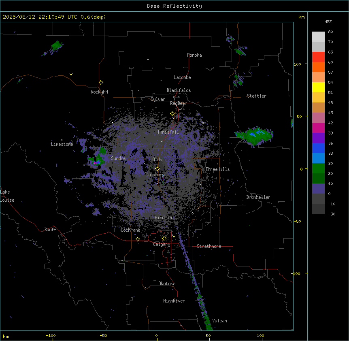This screenshot has width=349, height=341.
Task: Select the HighRiver label
Action: (x=174, y=301)
